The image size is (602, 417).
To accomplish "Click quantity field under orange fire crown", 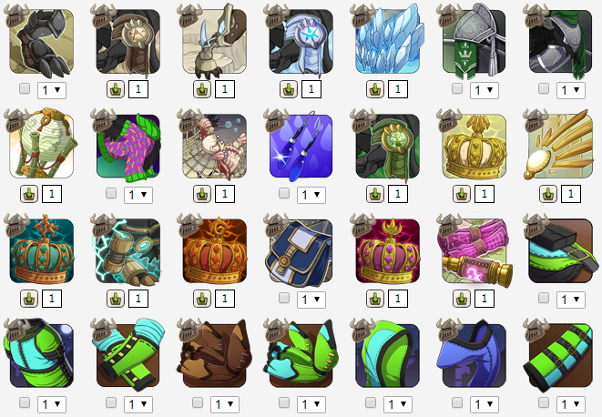I will pos(225,299).
